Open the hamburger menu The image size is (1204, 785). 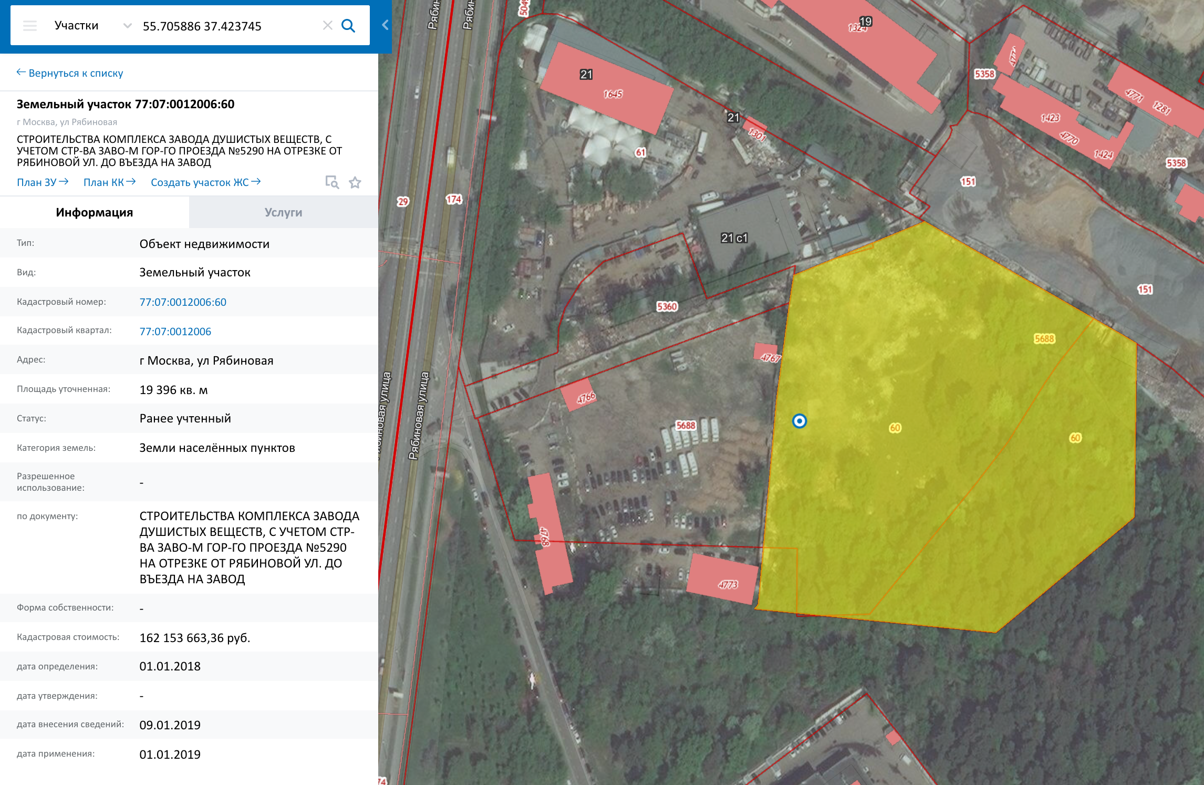(30, 26)
